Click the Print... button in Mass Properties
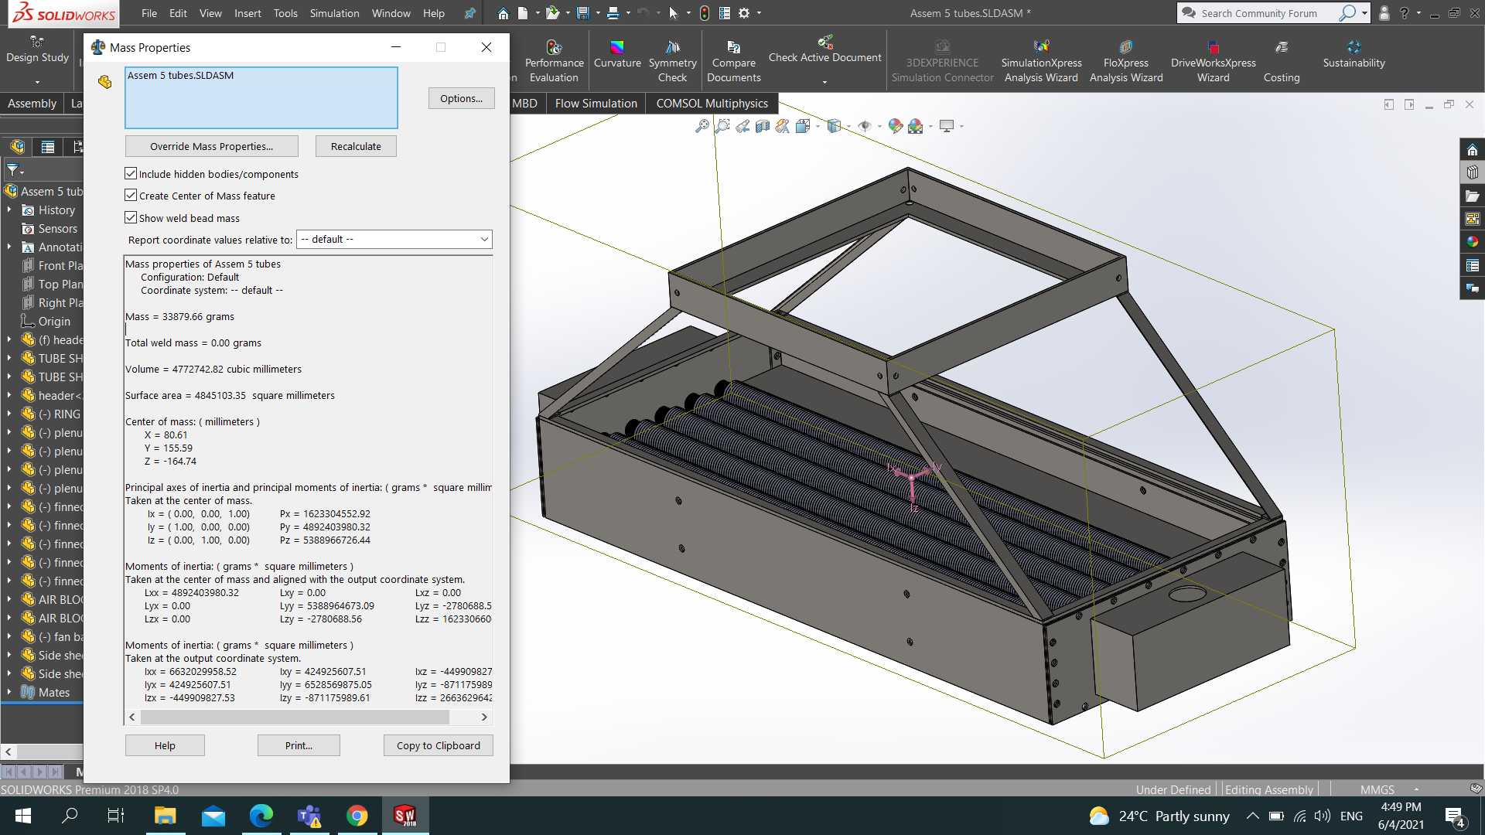The height and width of the screenshot is (835, 1485). tap(299, 745)
